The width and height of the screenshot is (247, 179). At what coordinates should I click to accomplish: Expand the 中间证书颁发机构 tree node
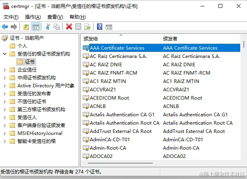tap(4, 78)
